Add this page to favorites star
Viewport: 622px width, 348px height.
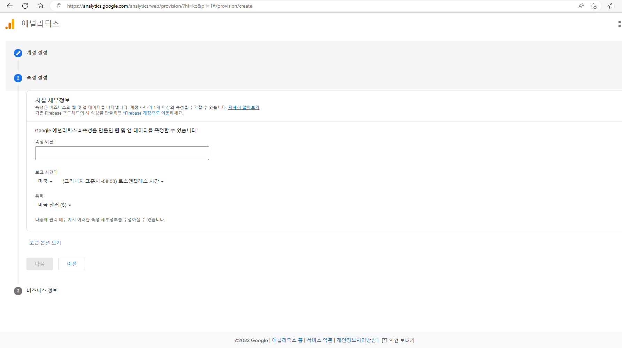point(594,6)
